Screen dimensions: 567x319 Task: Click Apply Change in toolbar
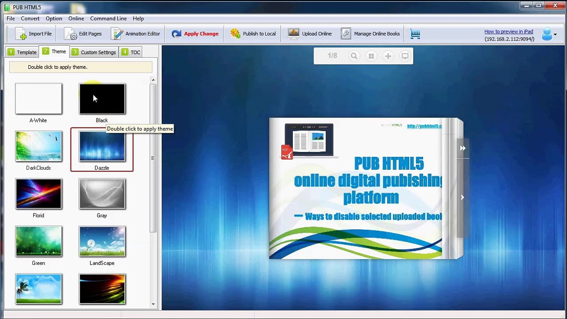195,34
